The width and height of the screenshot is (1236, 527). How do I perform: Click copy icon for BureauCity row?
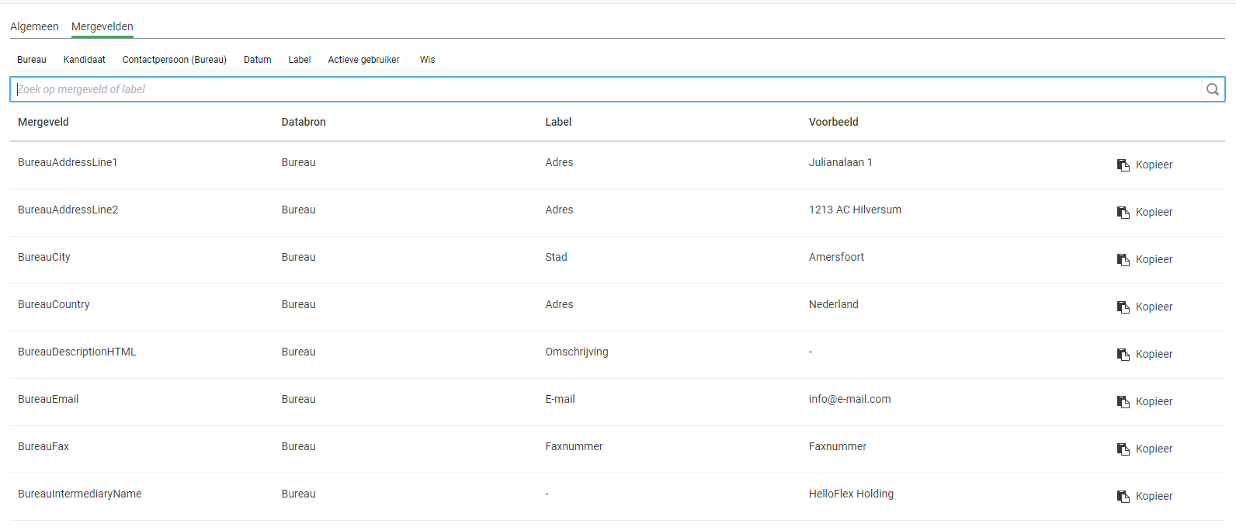1123,259
